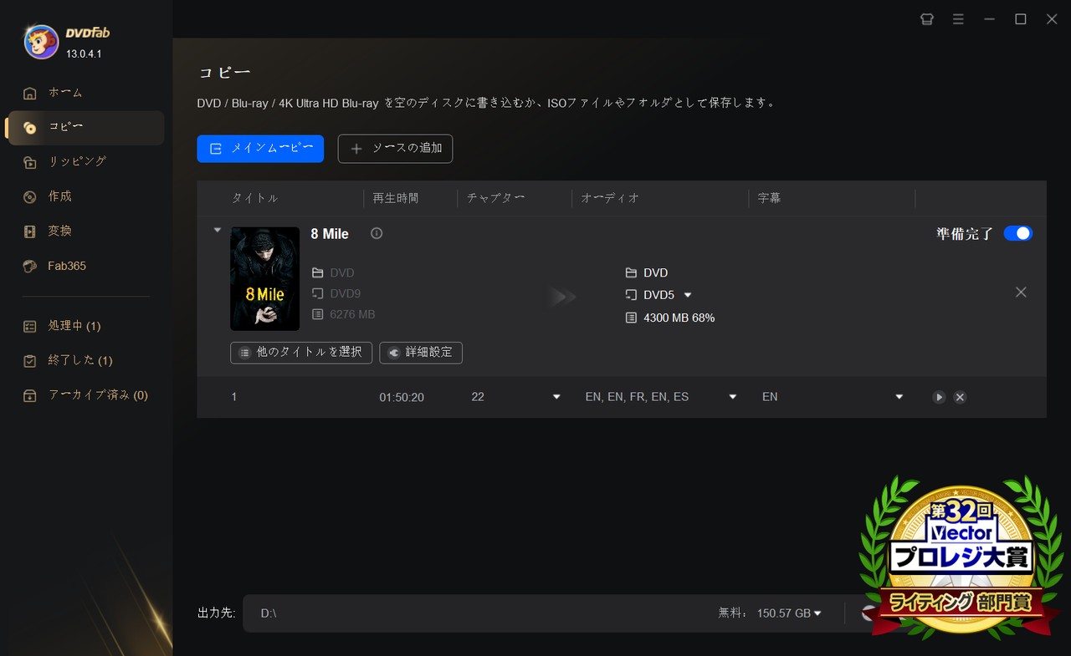Viewport: 1071px width, 656px height.
Task: Open DVD5 output size dropdown
Action: pos(688,295)
